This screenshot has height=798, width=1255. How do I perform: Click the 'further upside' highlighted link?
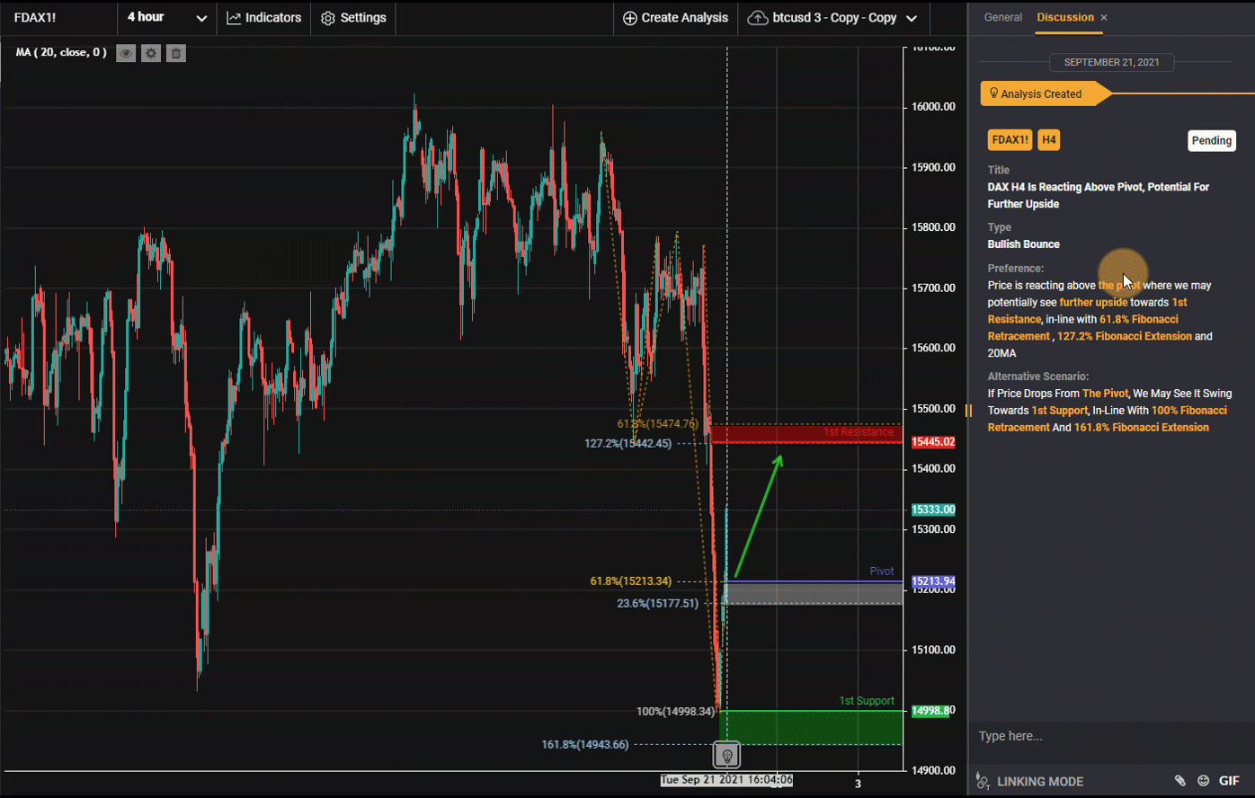tap(1093, 302)
